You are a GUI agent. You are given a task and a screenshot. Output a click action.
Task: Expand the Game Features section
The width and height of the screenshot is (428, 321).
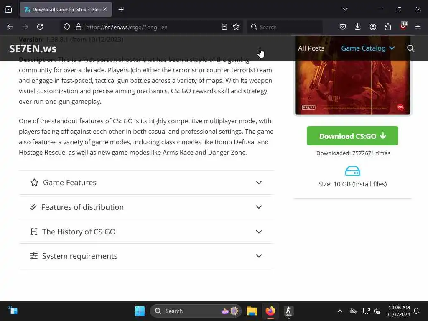point(147,182)
